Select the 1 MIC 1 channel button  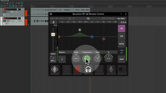pos(53,59)
